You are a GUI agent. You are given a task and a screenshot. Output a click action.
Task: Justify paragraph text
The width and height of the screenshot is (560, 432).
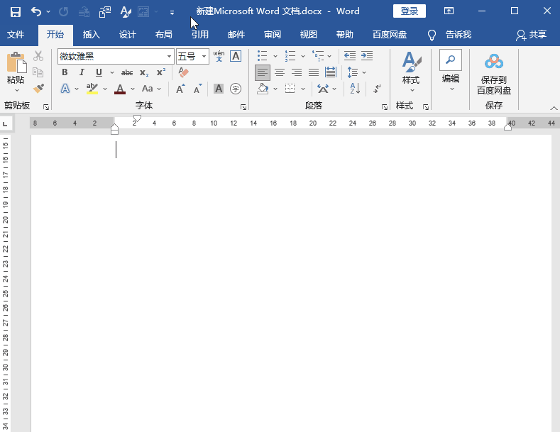click(x=314, y=72)
